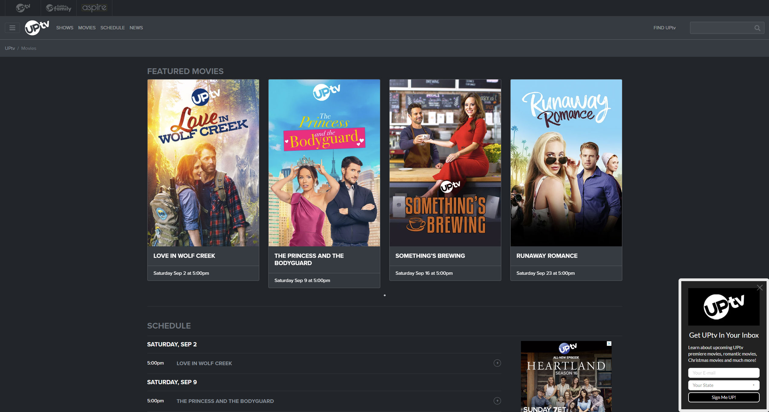Switch to the aspire network tab
Screen dimensions: 769x412
point(94,8)
